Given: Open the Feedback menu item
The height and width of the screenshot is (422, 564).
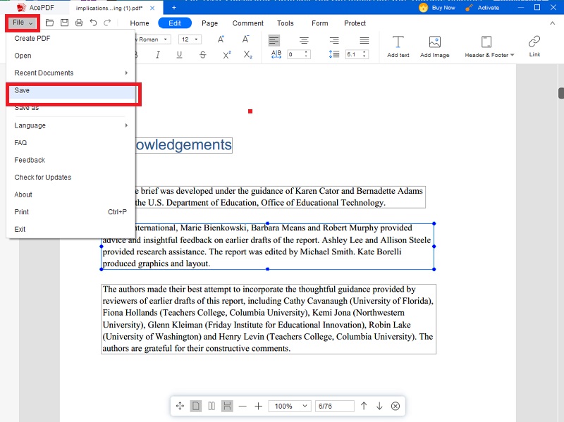Looking at the screenshot, I should [x=71, y=160].
